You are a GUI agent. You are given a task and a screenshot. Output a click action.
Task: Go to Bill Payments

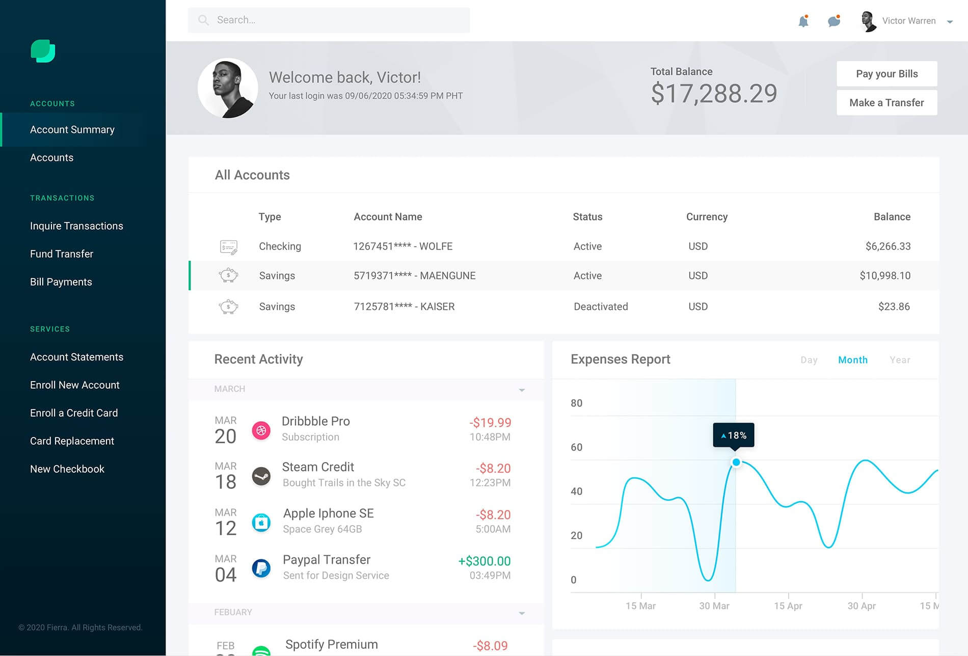pyautogui.click(x=61, y=282)
